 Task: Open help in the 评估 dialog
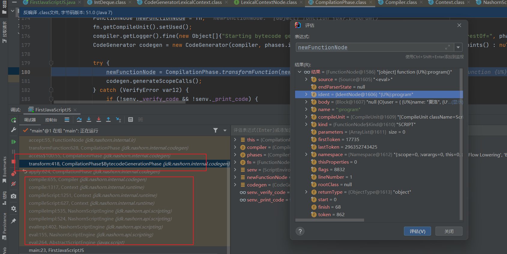pyautogui.click(x=300, y=231)
